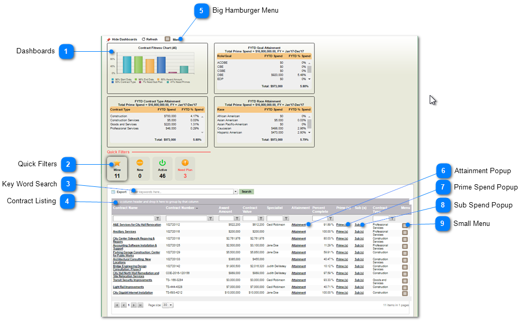Click the Hide Dashboards pin icon
The height and width of the screenshot is (322, 519).
pos(109,39)
